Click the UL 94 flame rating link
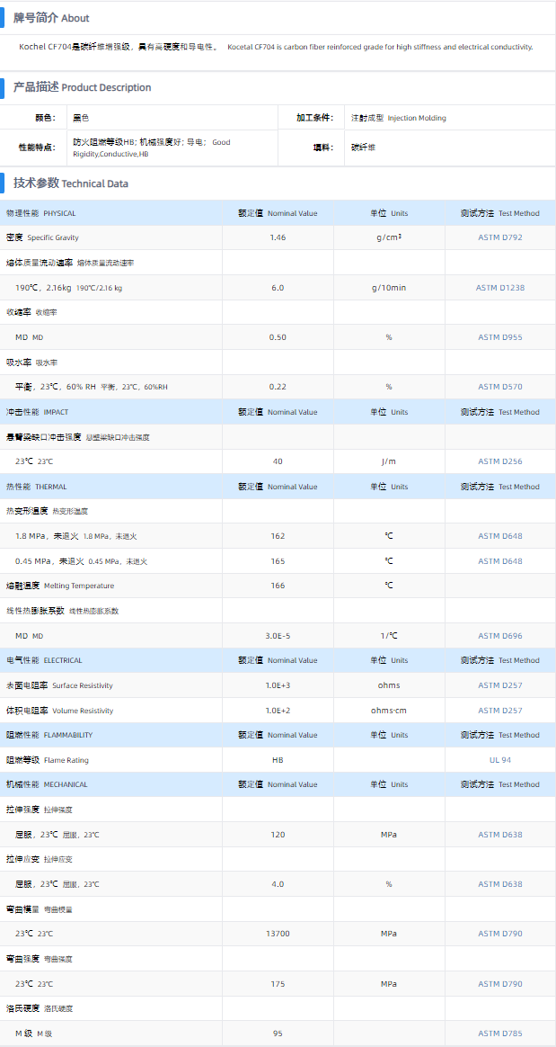The width and height of the screenshot is (556, 1047). [499, 760]
